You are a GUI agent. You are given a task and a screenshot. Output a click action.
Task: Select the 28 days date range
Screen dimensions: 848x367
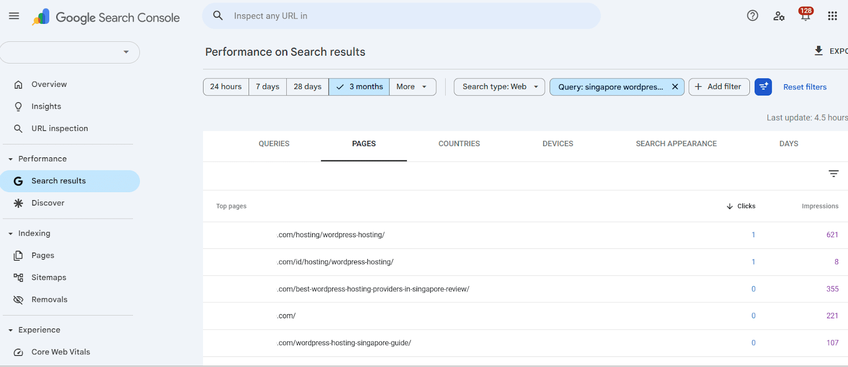point(307,87)
